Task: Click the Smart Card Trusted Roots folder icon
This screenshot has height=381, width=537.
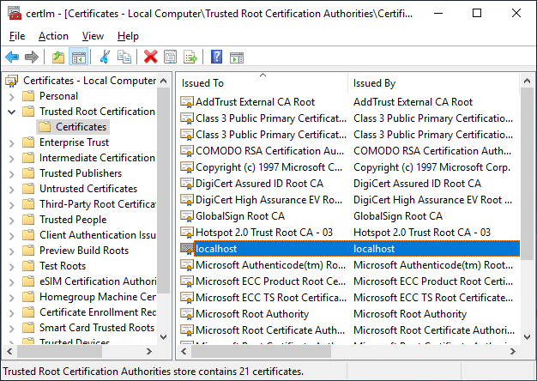Action: pyautogui.click(x=28, y=328)
